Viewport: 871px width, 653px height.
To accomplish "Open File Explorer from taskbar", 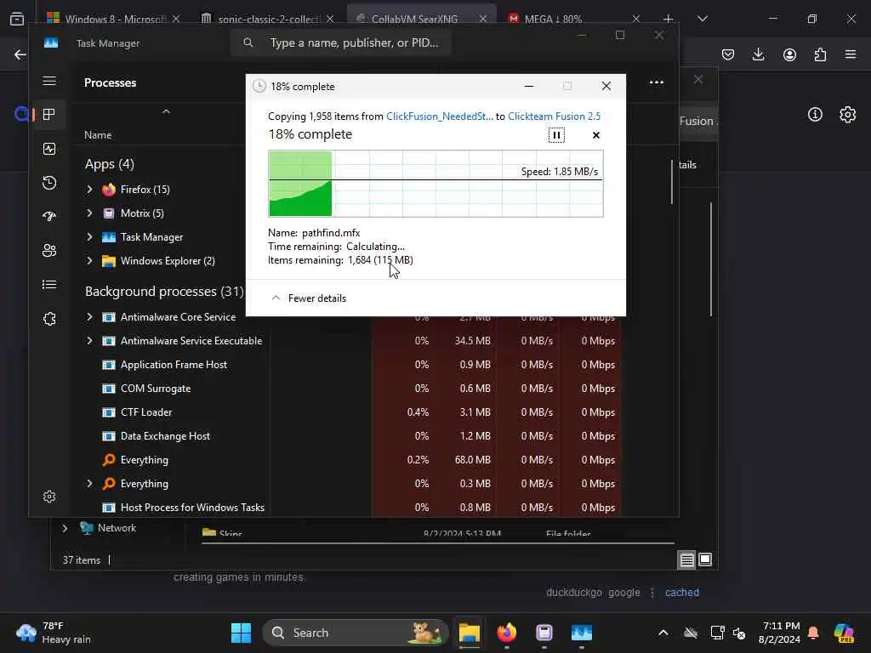I will point(470,633).
